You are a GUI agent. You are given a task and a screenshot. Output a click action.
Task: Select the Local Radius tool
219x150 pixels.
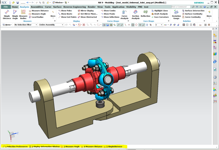[36, 17]
